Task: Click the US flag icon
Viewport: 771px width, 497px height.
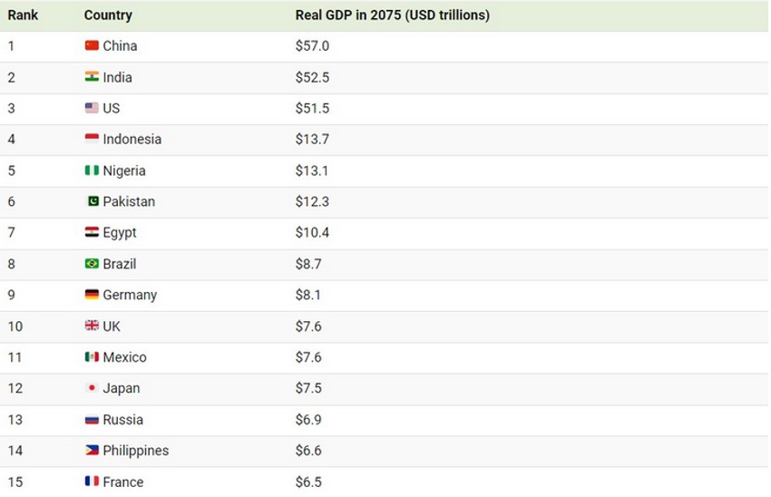Action: 92,108
